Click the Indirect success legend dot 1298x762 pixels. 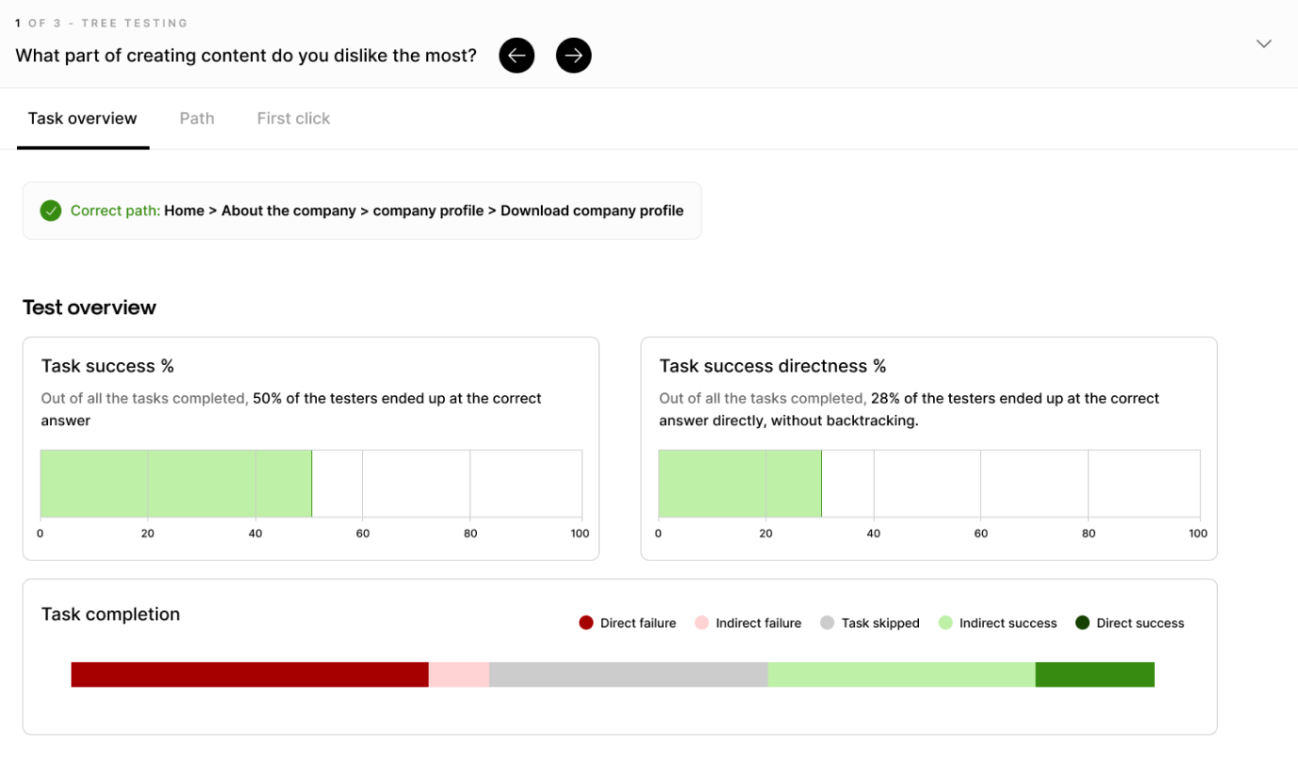point(945,623)
